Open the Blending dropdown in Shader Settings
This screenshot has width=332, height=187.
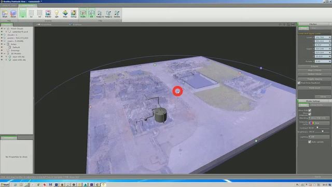pos(319,118)
